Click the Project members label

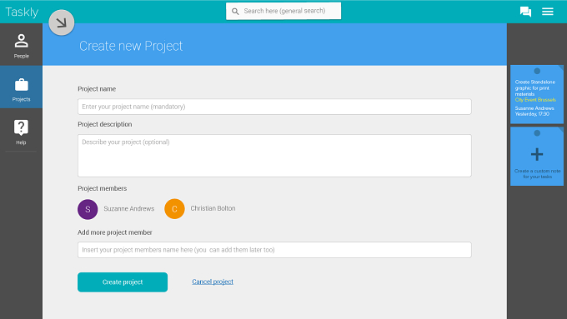(103, 188)
